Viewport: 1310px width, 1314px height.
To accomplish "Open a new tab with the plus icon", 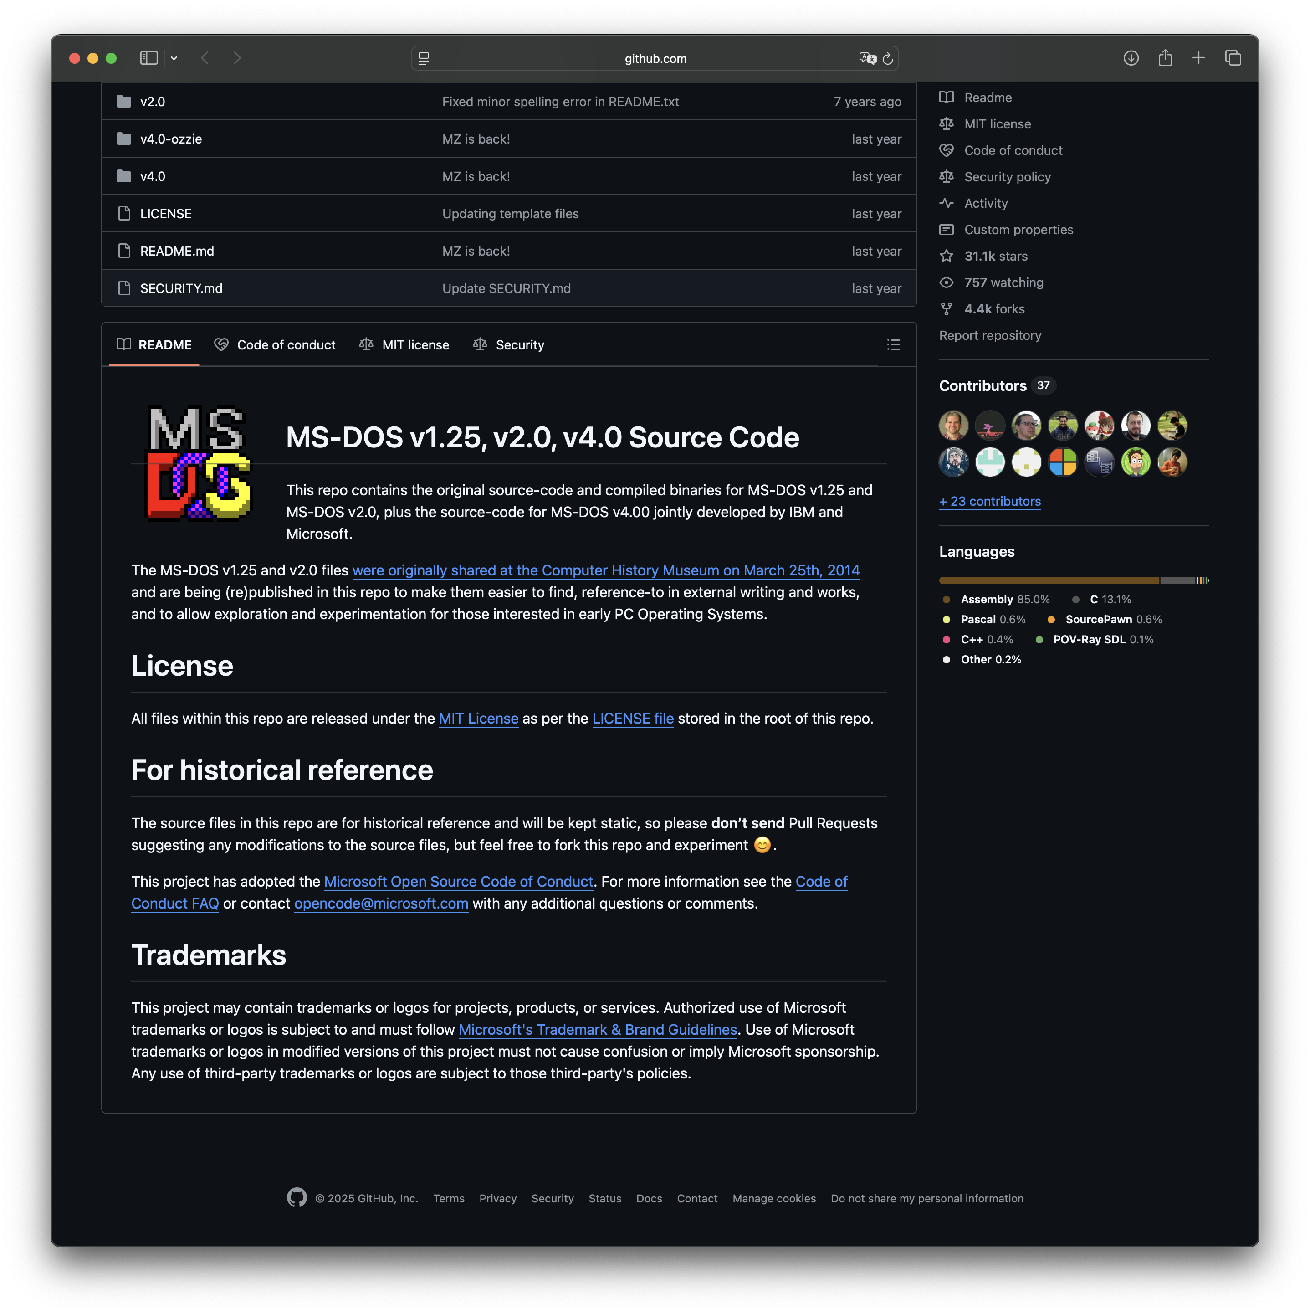I will (1198, 58).
